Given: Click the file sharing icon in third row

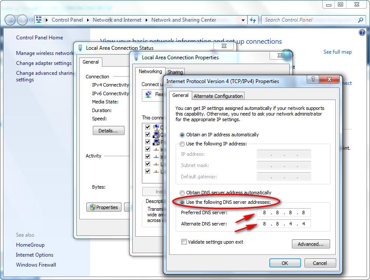Looking at the screenshot, I should (x=156, y=142).
